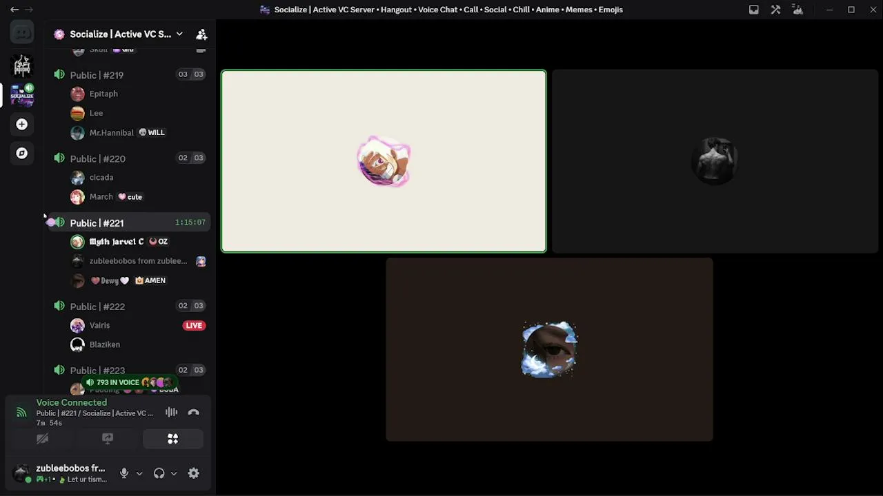
Task: Click the Voice Connected status text
Action: 72,402
